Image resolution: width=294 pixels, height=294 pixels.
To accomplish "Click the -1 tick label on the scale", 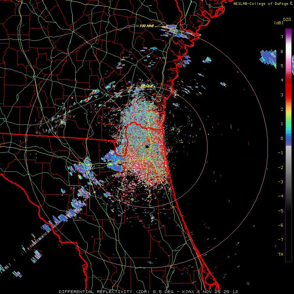I will pos(281,153).
